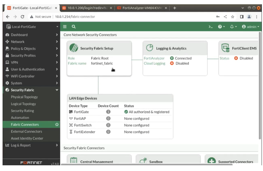Click the vertical scrollbar of the page
The height and width of the screenshot is (171, 263).
(260, 85)
